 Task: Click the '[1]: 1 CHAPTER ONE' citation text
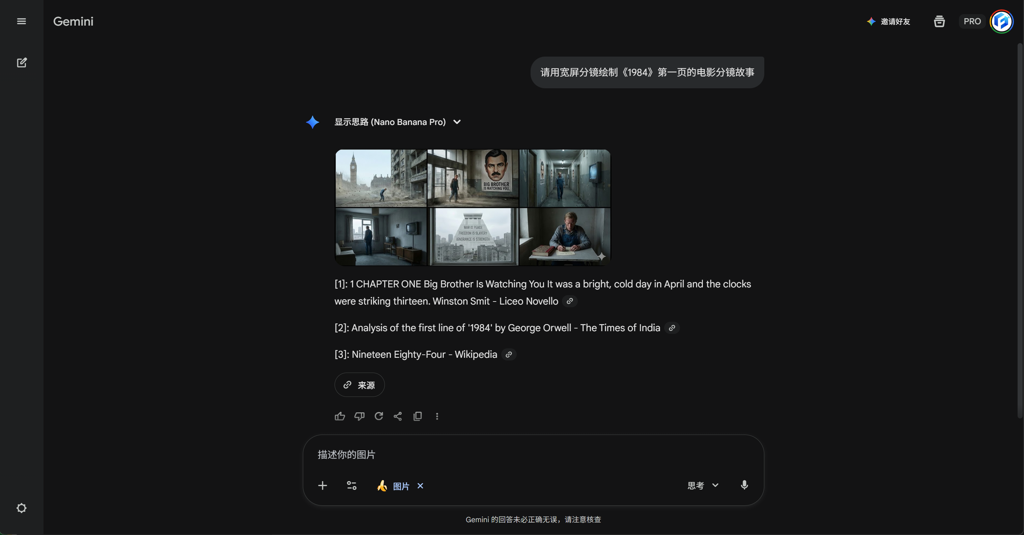(543, 292)
